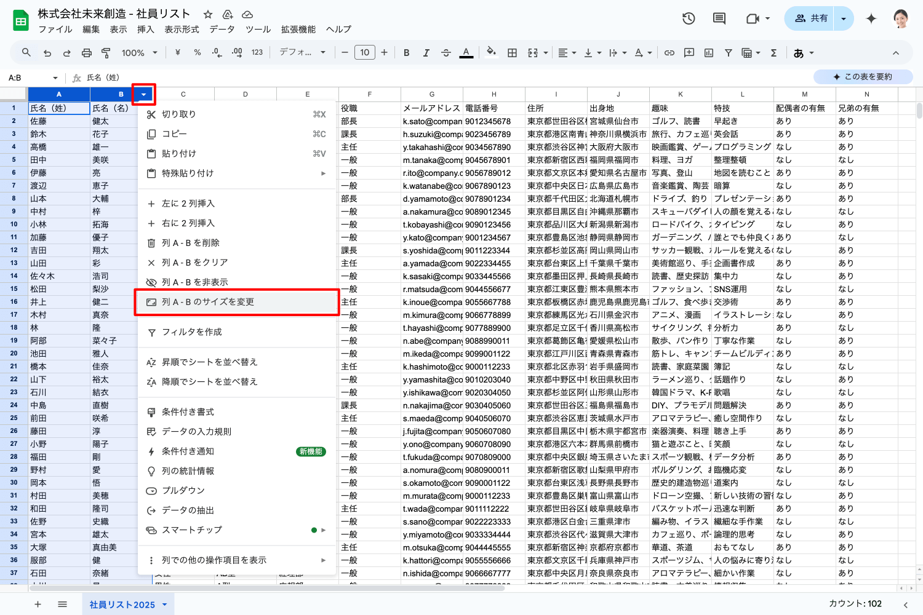The image size is (923, 615).
Task: Click the borders grid icon
Action: [x=512, y=53]
